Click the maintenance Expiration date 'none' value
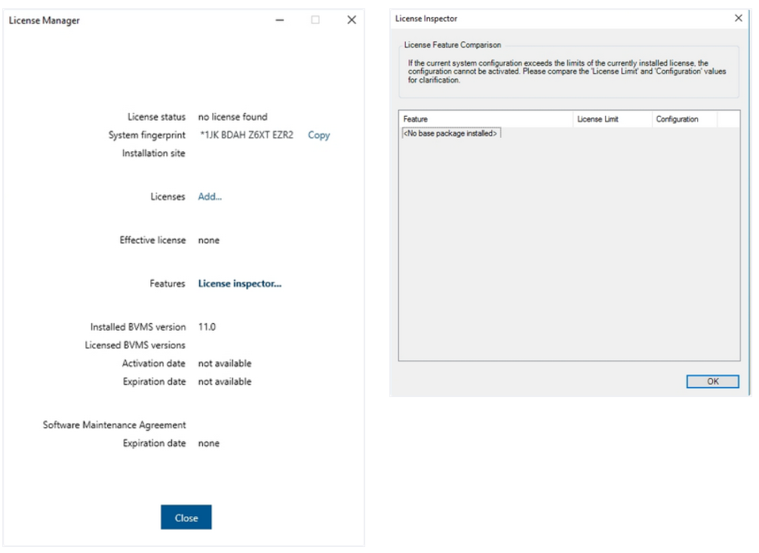 209,443
